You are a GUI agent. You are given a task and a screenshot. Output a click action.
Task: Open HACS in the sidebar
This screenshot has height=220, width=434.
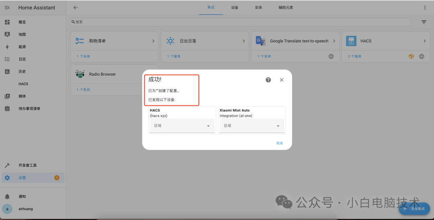(33, 84)
